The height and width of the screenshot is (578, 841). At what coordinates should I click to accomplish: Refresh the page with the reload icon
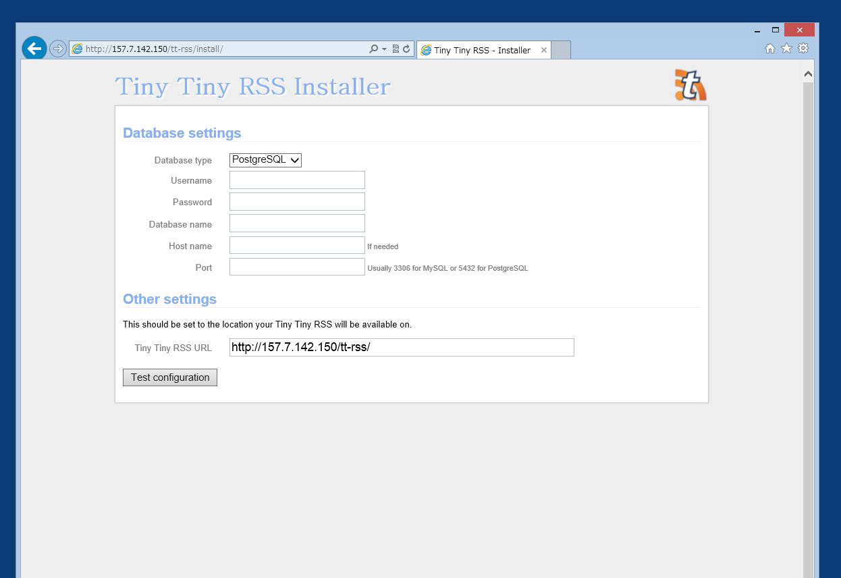pos(406,49)
